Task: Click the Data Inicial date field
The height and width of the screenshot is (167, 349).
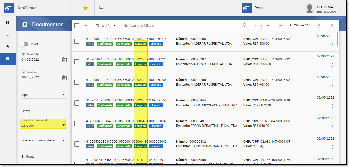Action: [x=41, y=60]
